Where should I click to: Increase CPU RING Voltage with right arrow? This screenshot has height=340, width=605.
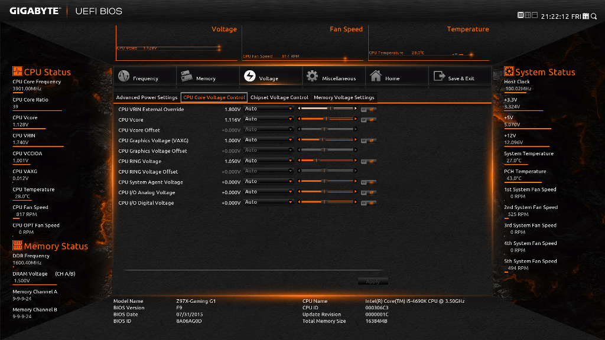click(355, 161)
